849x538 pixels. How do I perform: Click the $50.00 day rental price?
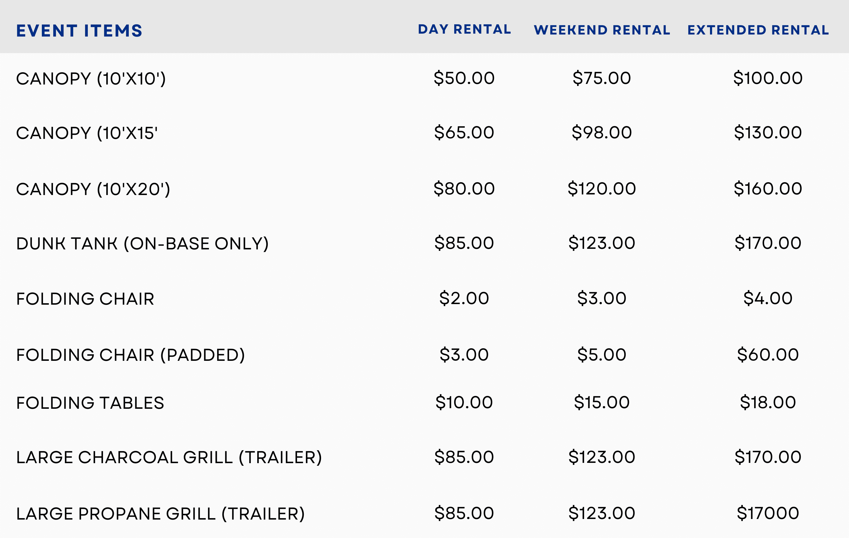(464, 78)
